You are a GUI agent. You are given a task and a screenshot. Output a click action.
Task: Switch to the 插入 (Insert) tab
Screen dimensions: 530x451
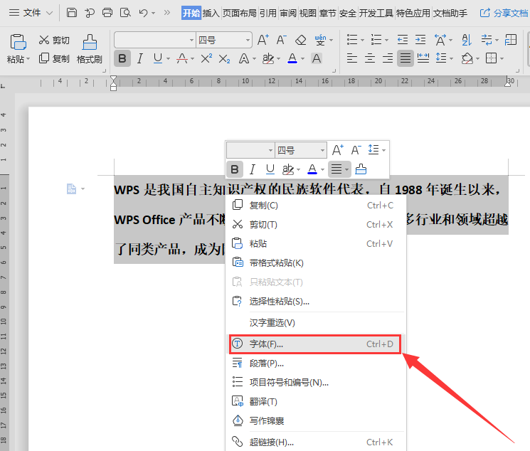211,14
